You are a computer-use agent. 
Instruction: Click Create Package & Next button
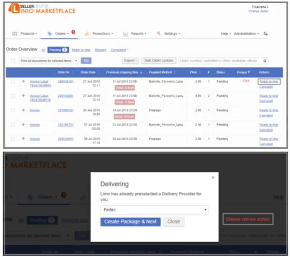click(x=130, y=222)
